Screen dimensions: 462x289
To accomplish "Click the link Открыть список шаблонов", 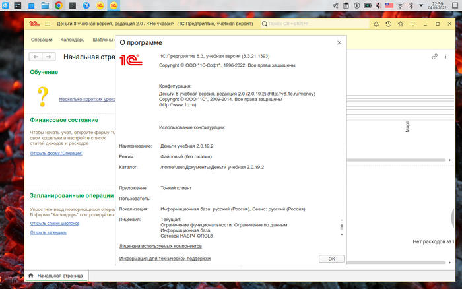I will (x=55, y=223).
